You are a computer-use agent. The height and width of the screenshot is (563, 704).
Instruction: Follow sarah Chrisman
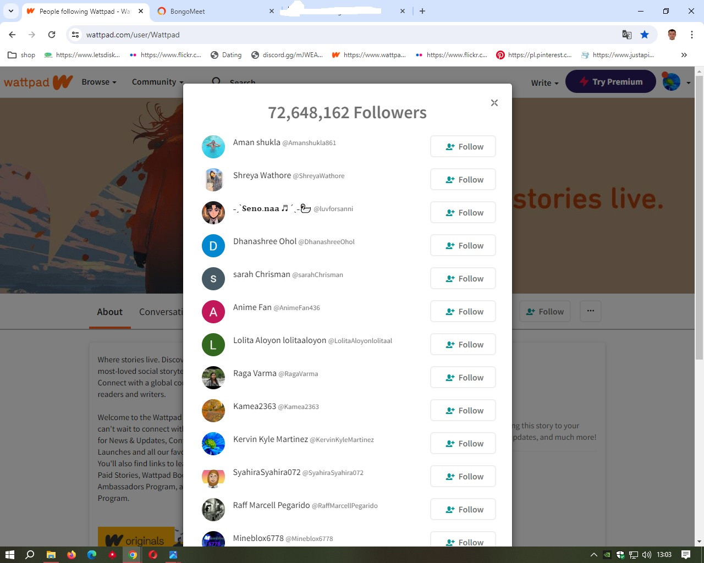point(463,279)
